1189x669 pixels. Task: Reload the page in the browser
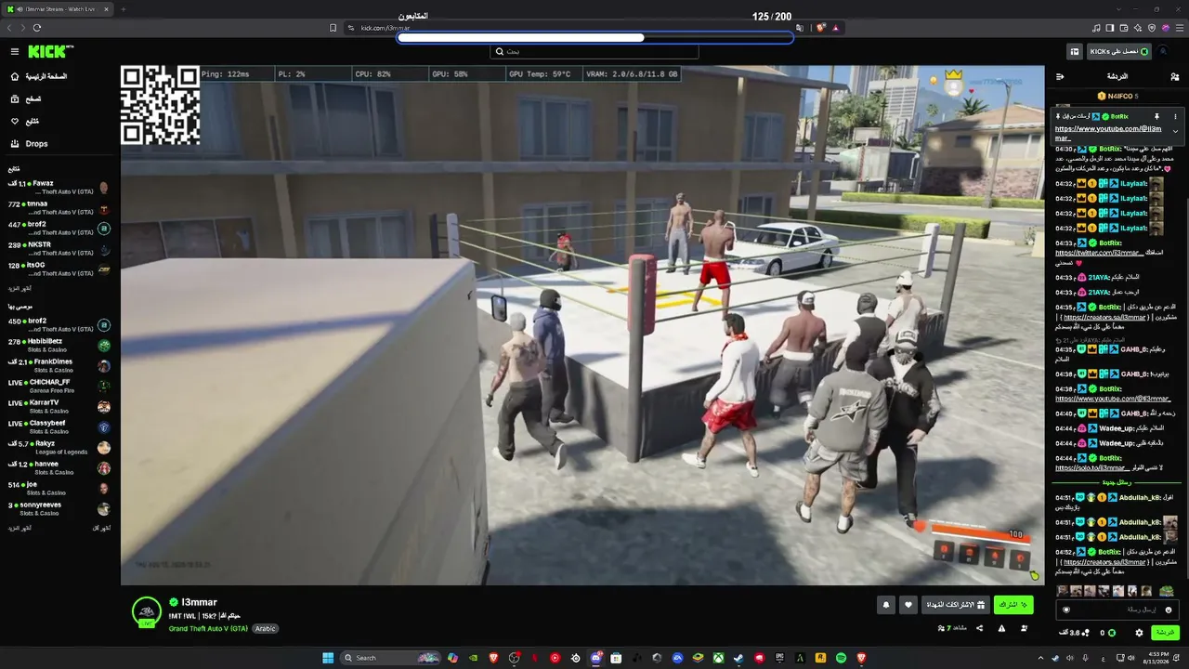37,28
